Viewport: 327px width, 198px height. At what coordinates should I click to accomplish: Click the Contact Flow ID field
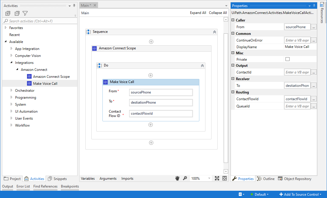pos(161,114)
